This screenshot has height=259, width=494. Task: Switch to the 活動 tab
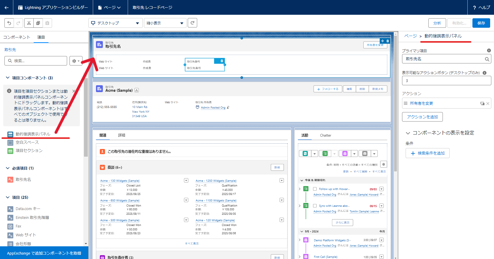pos(305,135)
